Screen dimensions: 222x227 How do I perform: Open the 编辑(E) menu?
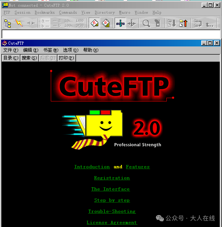pos(31,50)
